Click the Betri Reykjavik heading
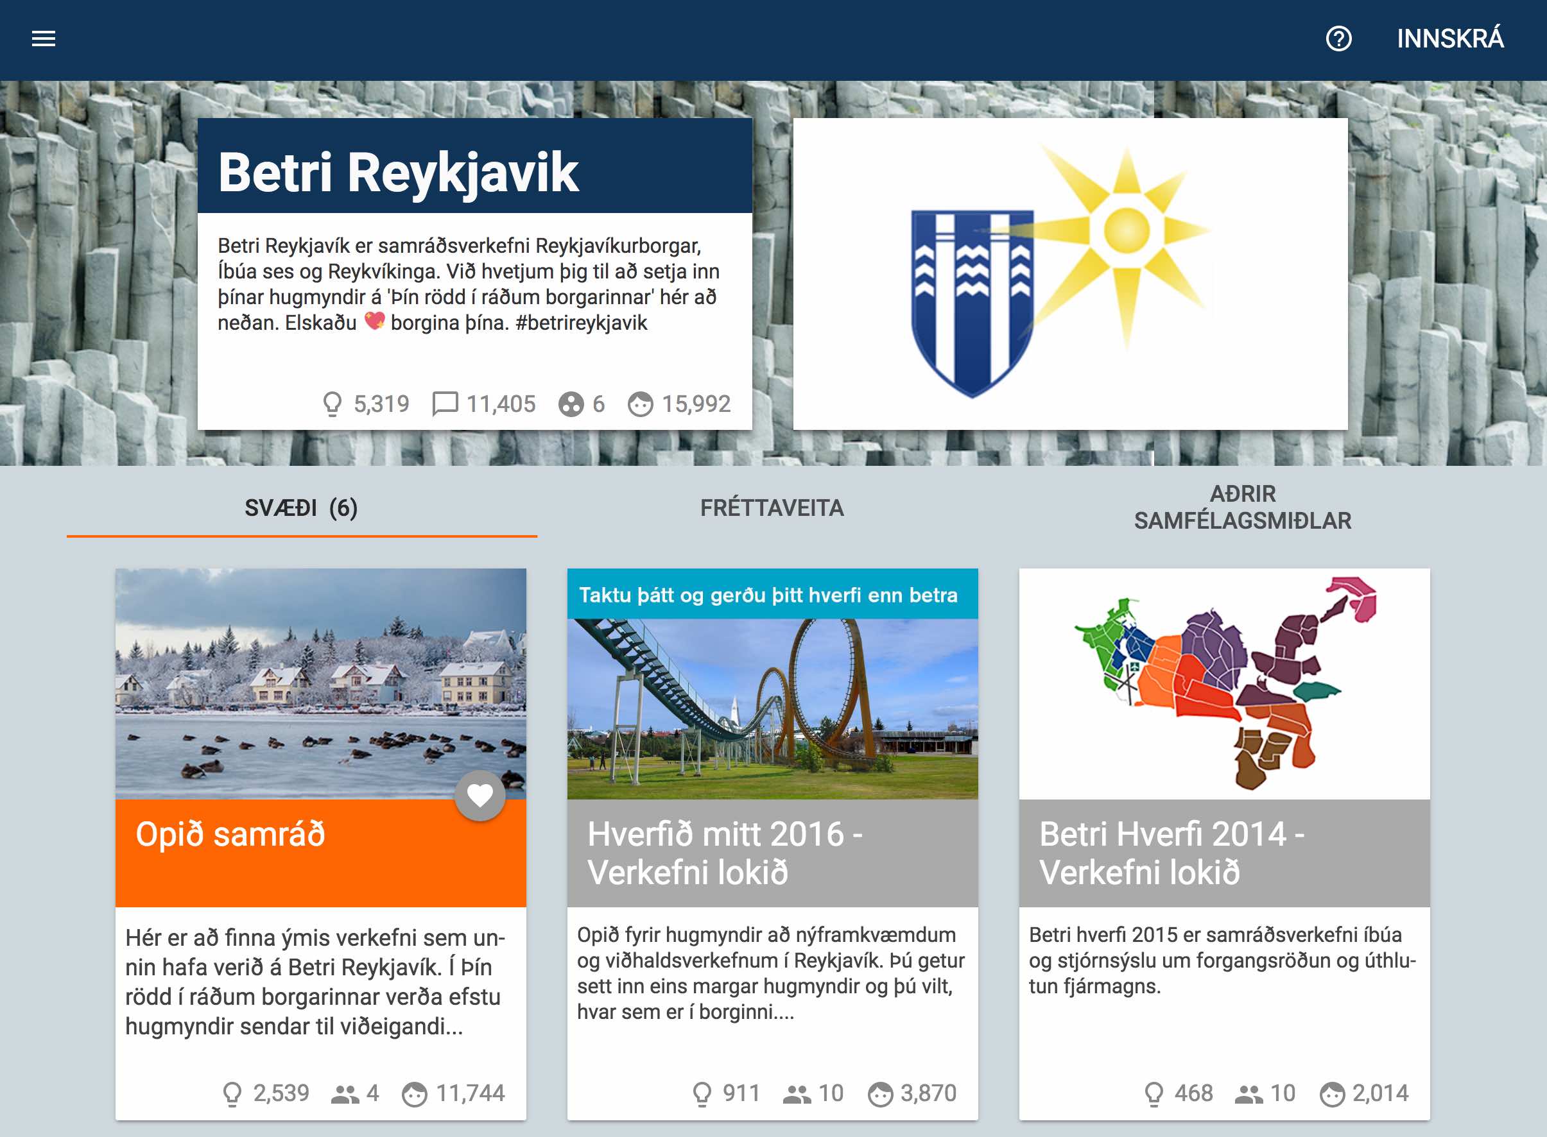The height and width of the screenshot is (1137, 1547). (x=398, y=172)
